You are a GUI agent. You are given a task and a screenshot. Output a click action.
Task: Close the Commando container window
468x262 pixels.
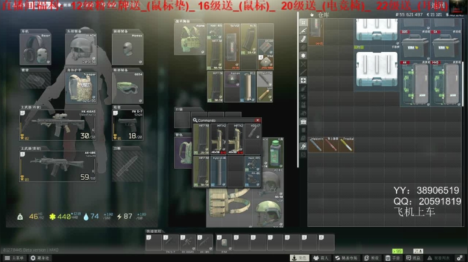pyautogui.click(x=257, y=120)
